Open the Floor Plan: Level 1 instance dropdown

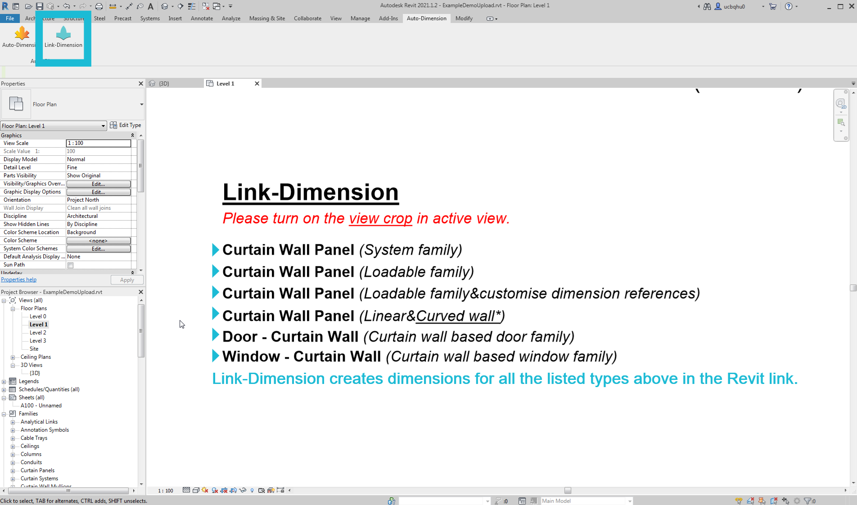pyautogui.click(x=54, y=126)
